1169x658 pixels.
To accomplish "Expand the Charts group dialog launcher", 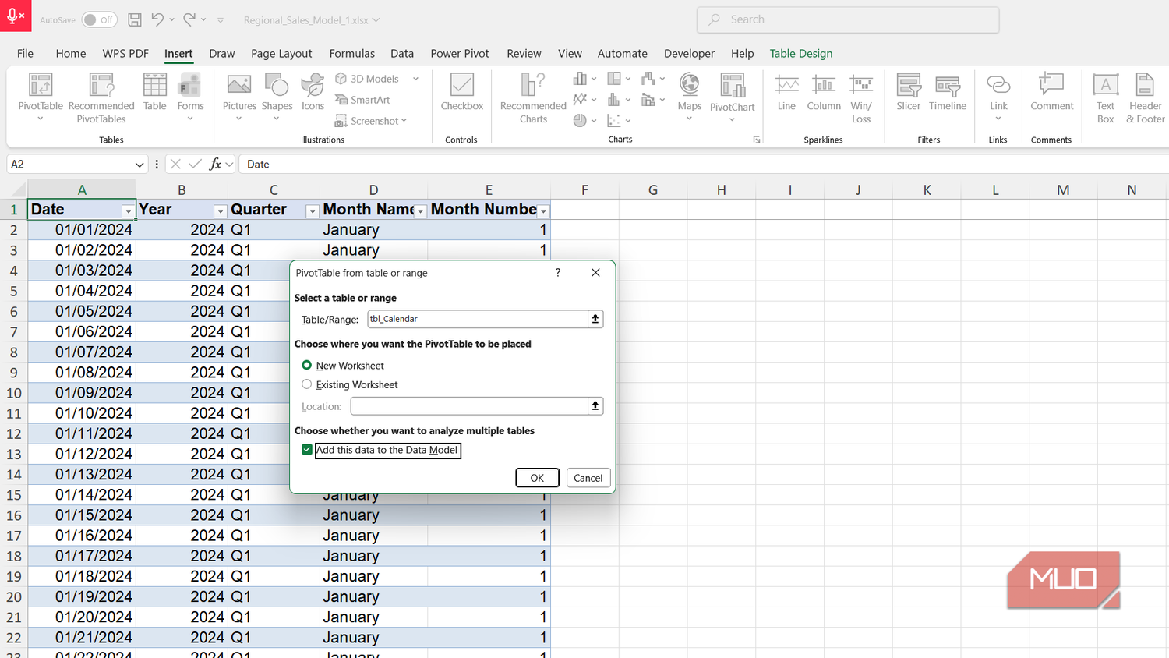I will tap(756, 140).
